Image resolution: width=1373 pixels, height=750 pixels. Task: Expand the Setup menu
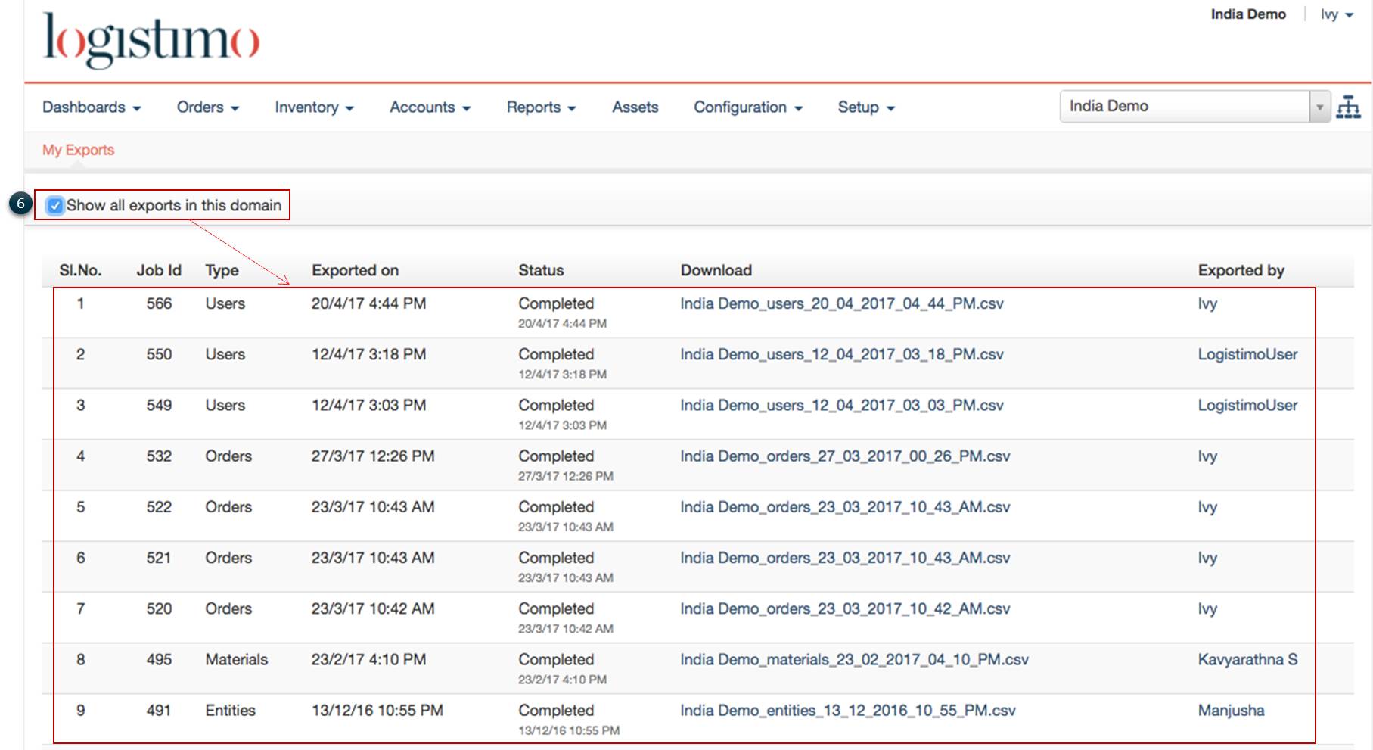tap(866, 107)
